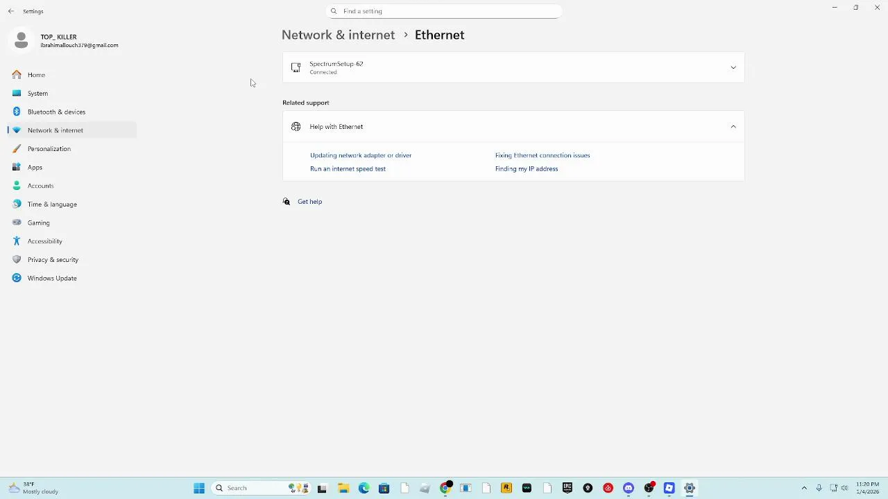Click the microphone tray icon
Viewport: 888px width, 499px height.
[819, 488]
